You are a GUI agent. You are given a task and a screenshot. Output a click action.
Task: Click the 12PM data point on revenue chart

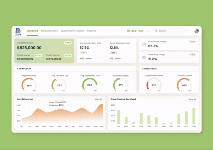pyautogui.click(x=59, y=109)
